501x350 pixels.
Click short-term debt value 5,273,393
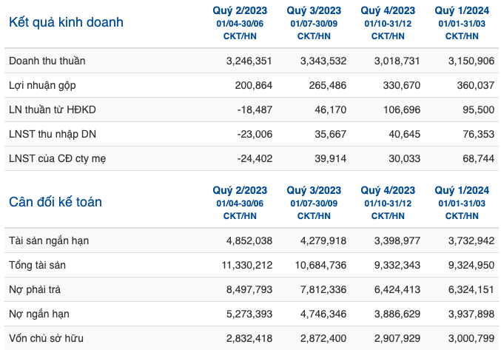click(249, 314)
